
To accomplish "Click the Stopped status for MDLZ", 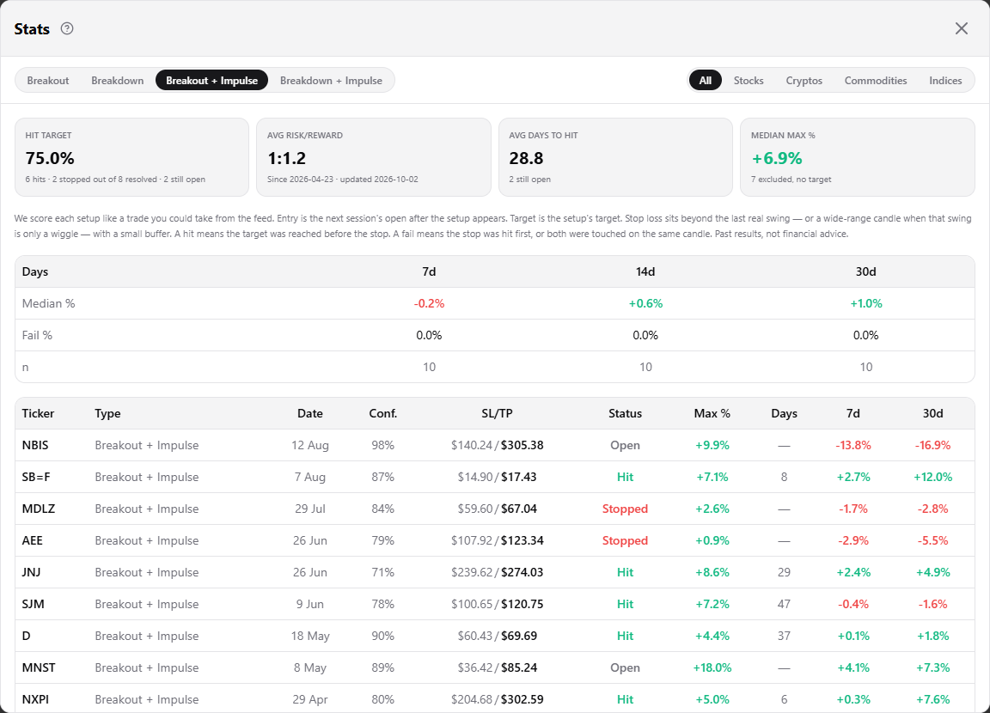I will click(x=625, y=509).
